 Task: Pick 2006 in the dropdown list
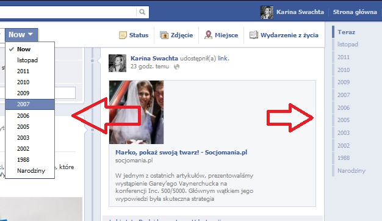tap(30, 116)
